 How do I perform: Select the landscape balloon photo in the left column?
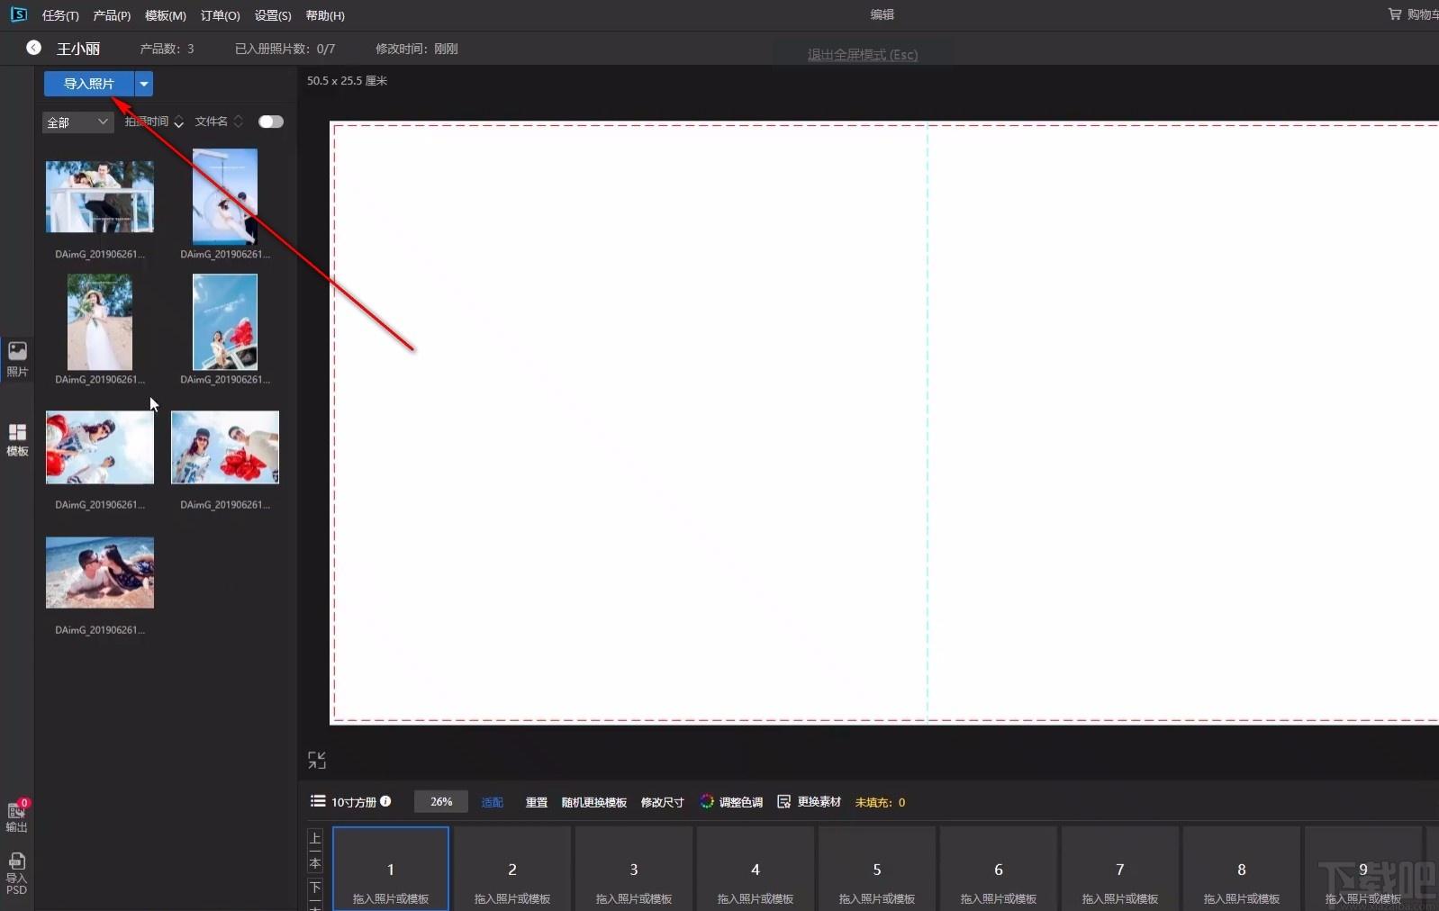click(100, 447)
